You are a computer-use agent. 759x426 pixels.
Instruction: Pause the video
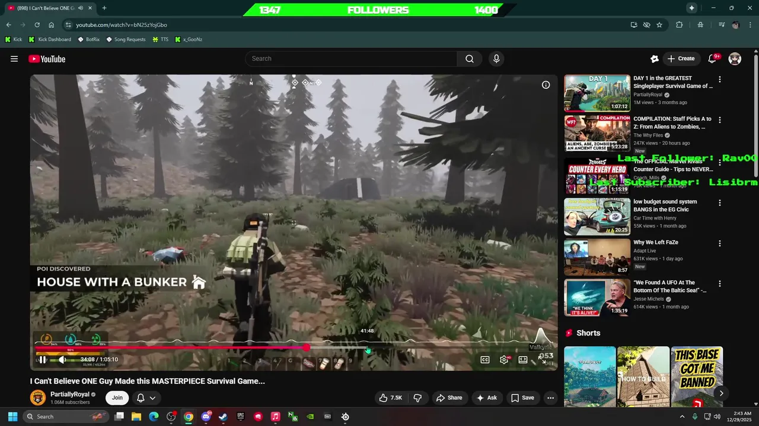tap(43, 360)
